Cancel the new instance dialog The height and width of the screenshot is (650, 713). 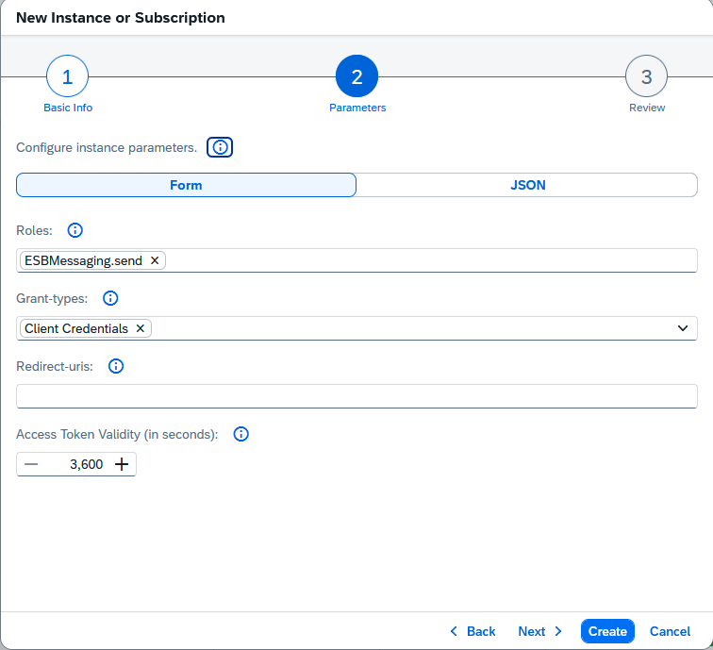point(670,631)
